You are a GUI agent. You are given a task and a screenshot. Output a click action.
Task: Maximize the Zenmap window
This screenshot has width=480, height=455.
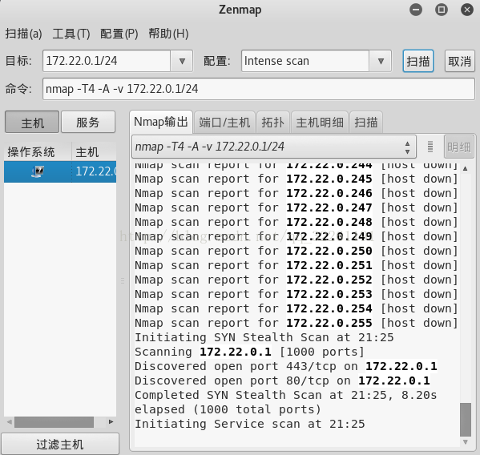click(x=442, y=10)
